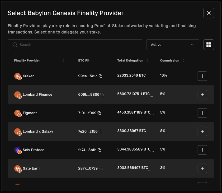
Task: Copy Kraken's BTC public key
Action: click(100, 76)
